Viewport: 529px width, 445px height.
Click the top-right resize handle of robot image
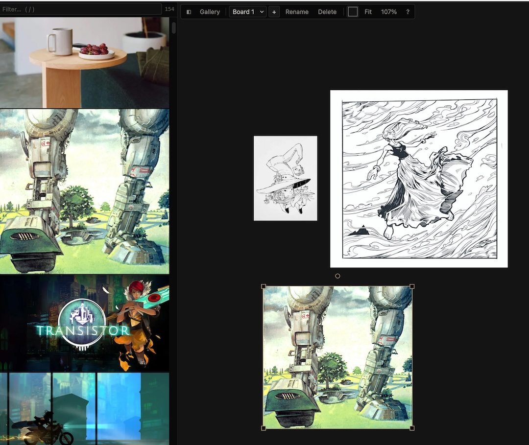(x=412, y=286)
